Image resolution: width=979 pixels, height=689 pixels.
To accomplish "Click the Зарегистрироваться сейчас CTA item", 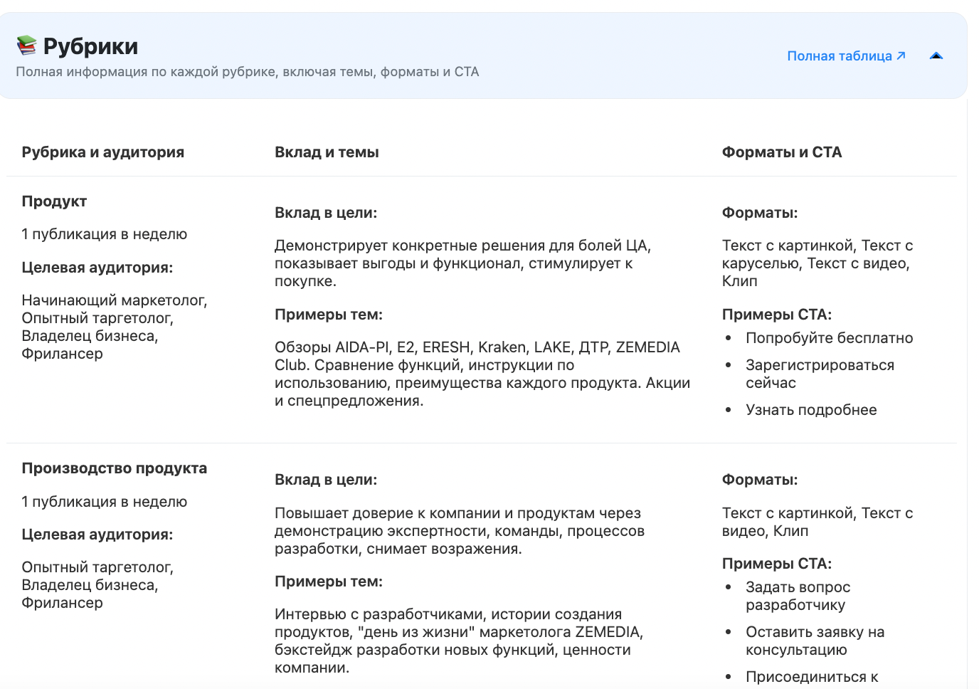I will click(x=819, y=374).
